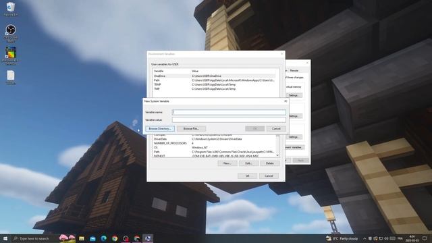The image size is (432, 243).
Task: Open the security tray icon
Action: 375,238
